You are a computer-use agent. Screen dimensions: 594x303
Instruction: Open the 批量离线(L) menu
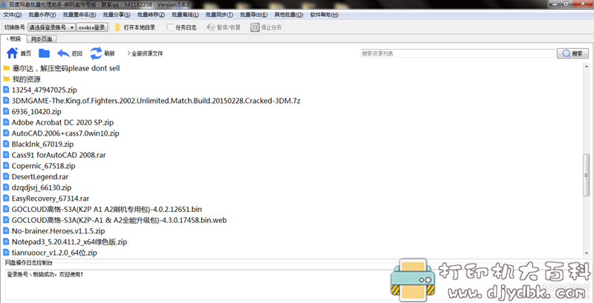[185, 15]
